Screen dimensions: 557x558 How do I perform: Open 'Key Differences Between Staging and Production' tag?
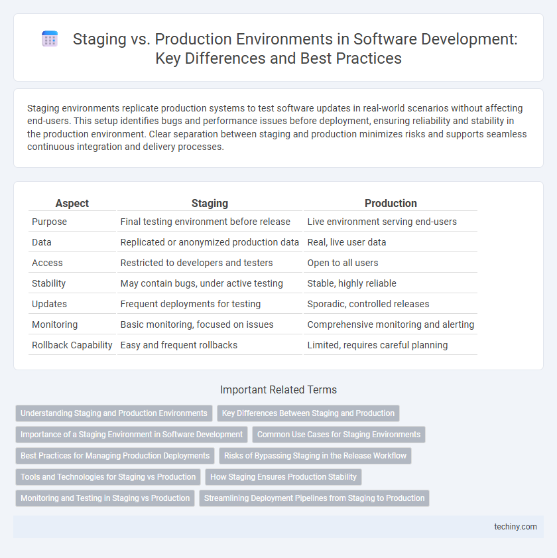(308, 413)
